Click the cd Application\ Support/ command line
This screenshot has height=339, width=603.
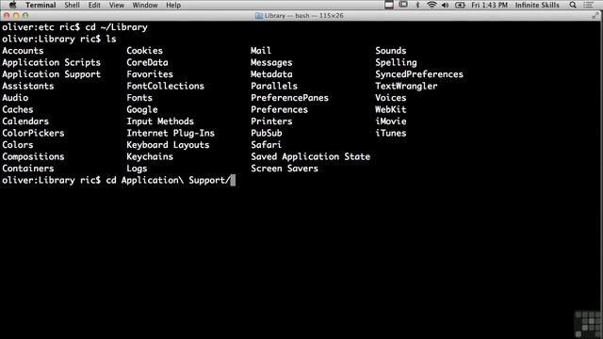168,180
